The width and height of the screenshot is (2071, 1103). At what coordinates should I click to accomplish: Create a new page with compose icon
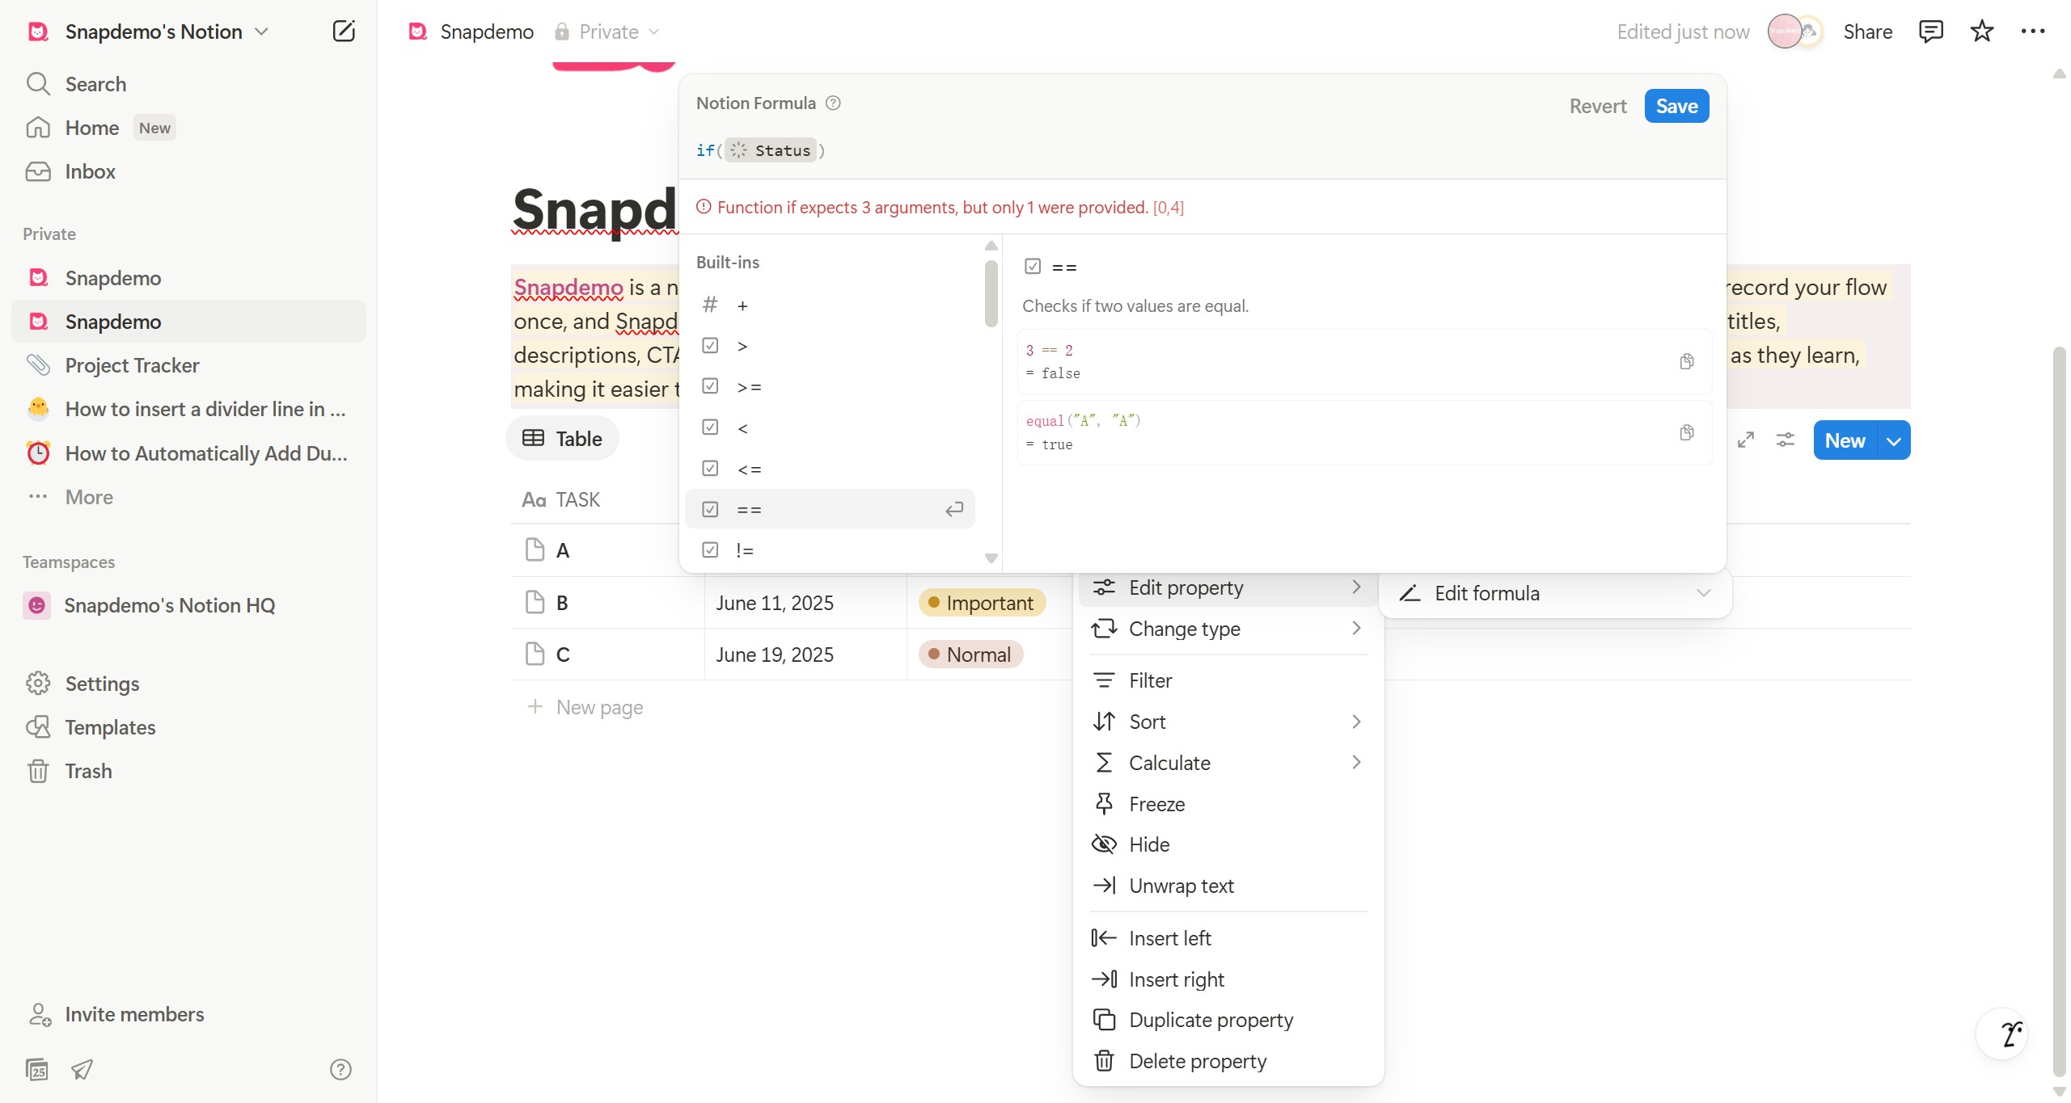click(x=344, y=32)
